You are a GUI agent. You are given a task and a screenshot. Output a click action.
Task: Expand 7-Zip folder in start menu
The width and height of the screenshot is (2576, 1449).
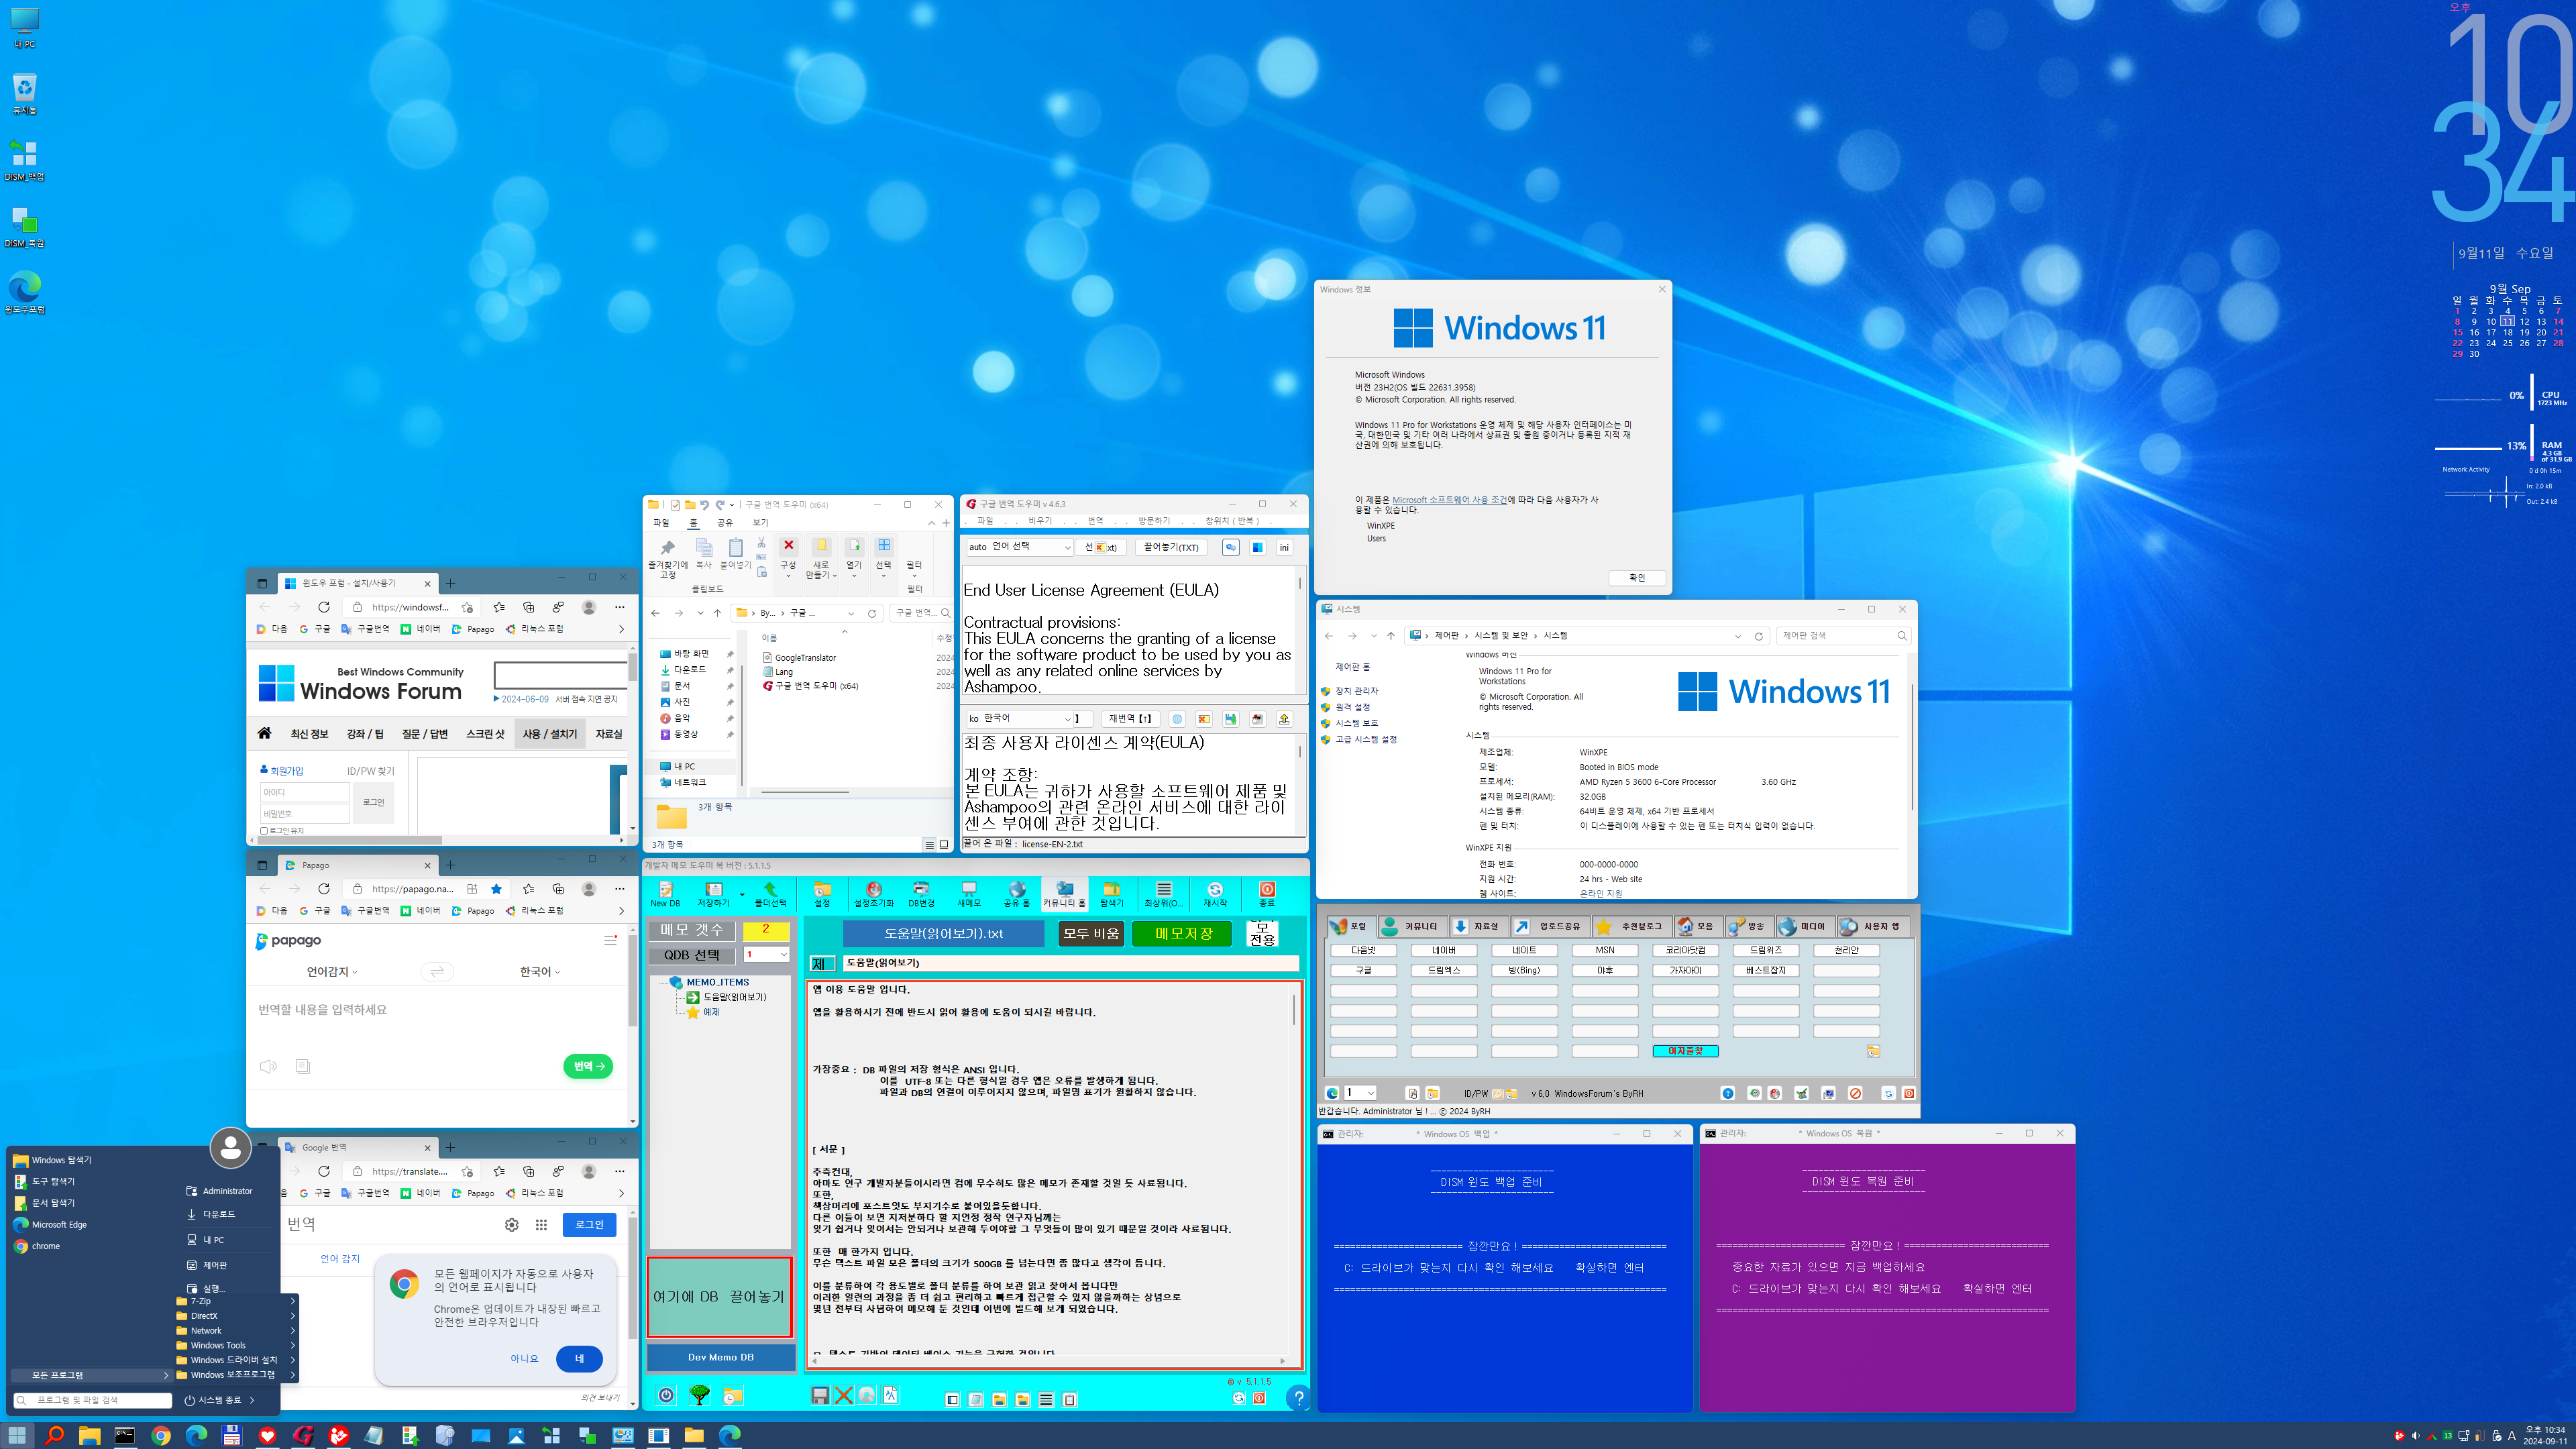pos(237,1301)
